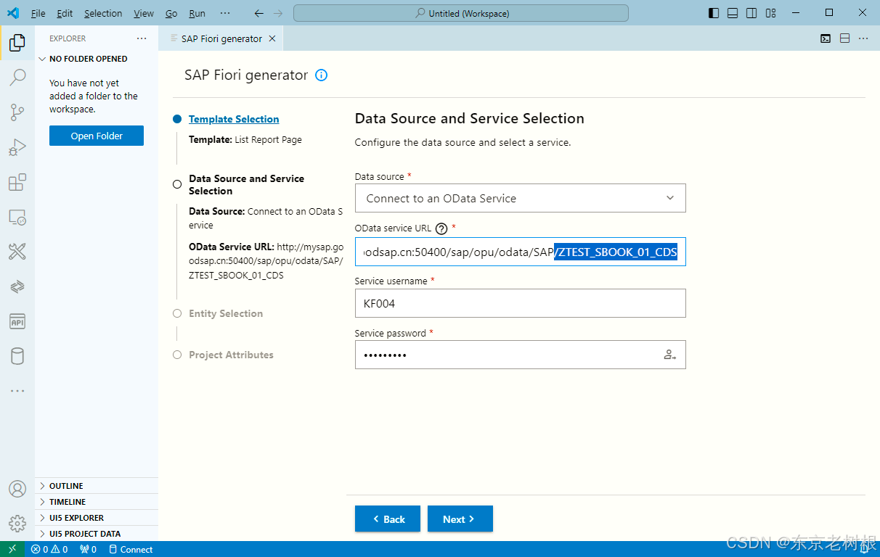Open Explorer views and more actions ellipsis
The image size is (880, 557).
[142, 38]
